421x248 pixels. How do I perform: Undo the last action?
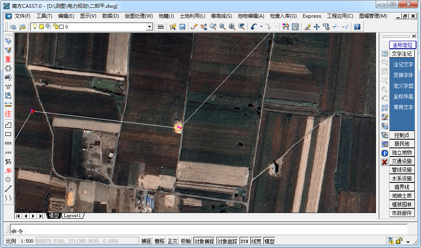(x=254, y=27)
